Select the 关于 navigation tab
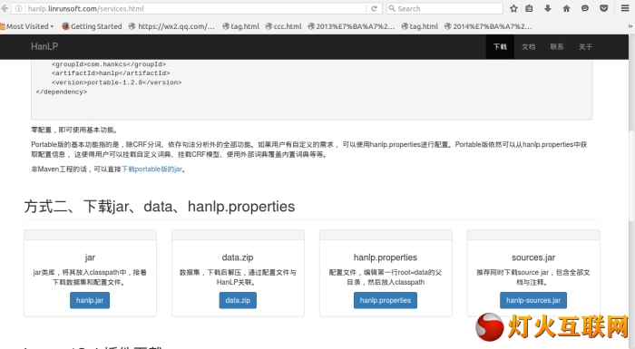Viewport: 635px width, 349px height. [x=585, y=47]
